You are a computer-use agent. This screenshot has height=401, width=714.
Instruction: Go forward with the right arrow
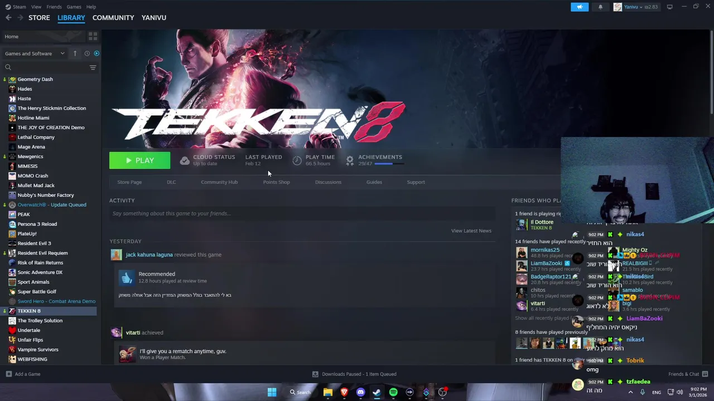[20, 17]
